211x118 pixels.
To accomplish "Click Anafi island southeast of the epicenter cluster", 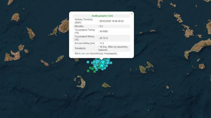I will click(106, 85).
